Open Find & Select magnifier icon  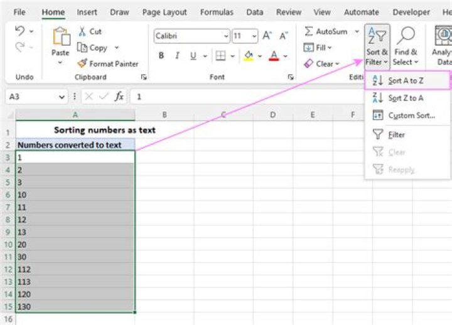coord(406,36)
